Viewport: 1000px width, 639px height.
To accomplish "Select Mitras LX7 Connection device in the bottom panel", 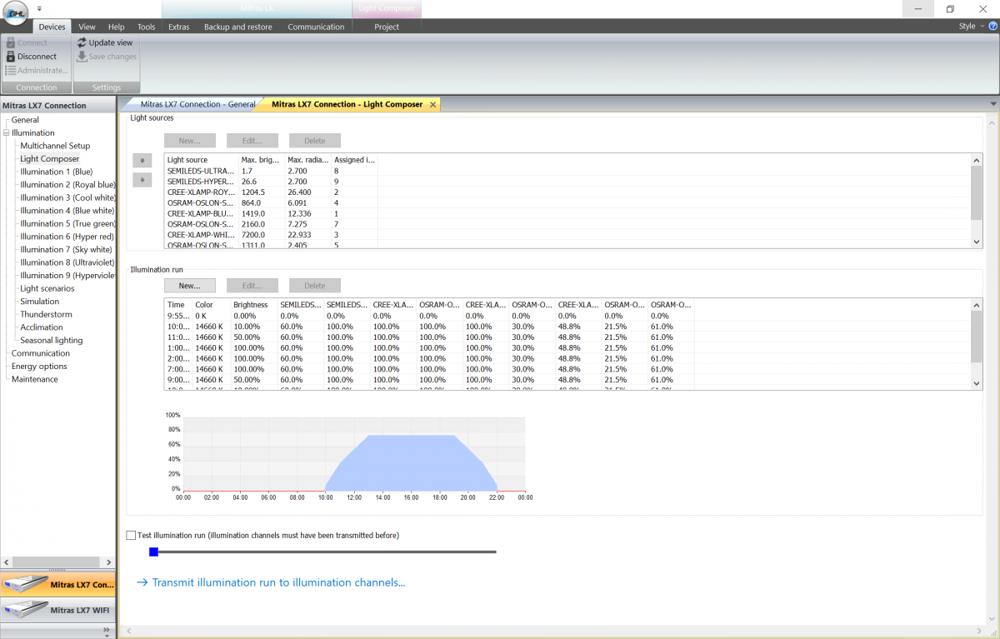I will tap(58, 585).
